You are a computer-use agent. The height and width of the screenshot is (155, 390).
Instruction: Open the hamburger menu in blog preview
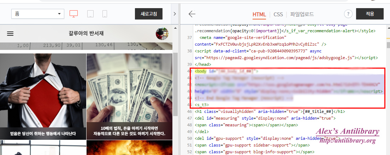[10, 34]
